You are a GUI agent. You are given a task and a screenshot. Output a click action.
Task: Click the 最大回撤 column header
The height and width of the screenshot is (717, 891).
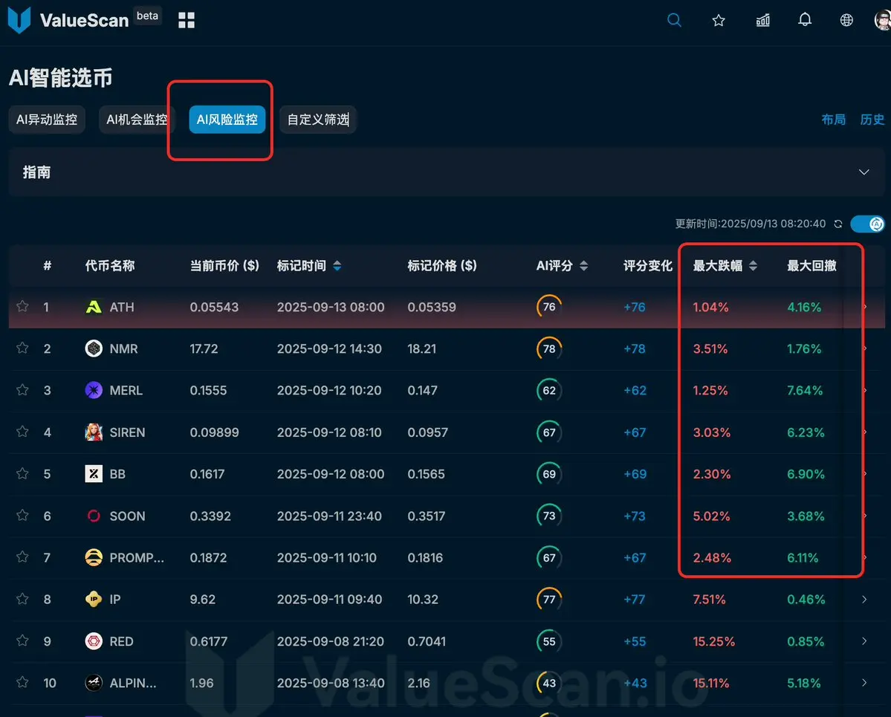point(811,265)
